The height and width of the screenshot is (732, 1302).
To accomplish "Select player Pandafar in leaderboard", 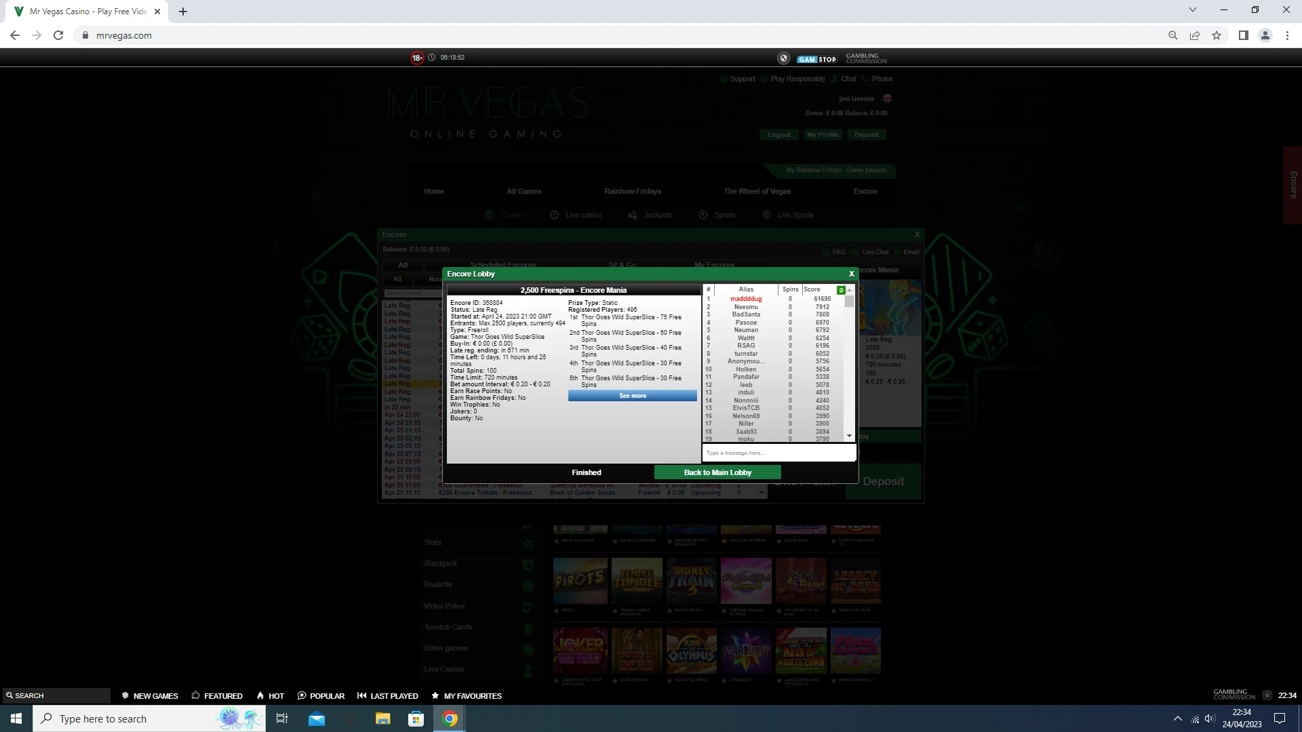I will (x=746, y=377).
